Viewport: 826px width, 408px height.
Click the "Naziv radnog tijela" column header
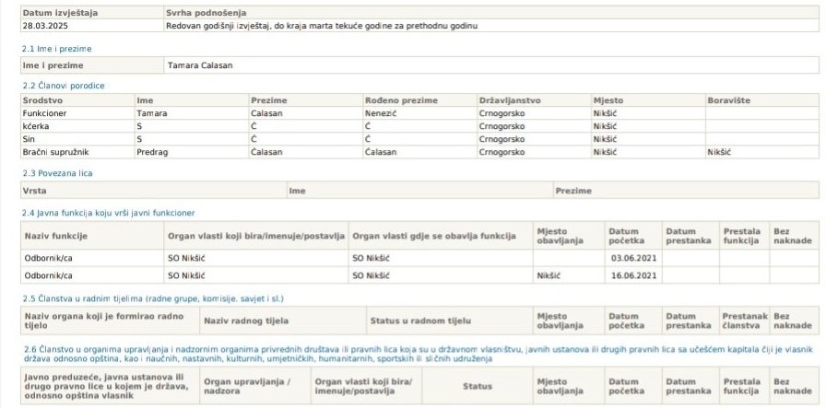(x=245, y=321)
